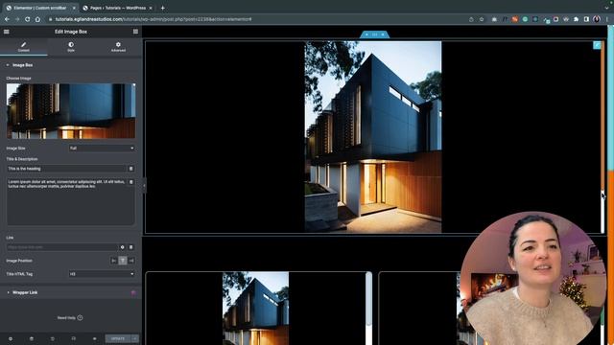This screenshot has height=345, width=614.
Task: Open dynamic tags for the Link field
Action: 130,247
